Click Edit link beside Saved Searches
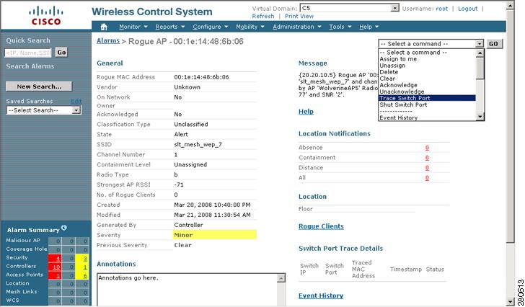The width and height of the screenshot is (525, 307). pos(76,101)
